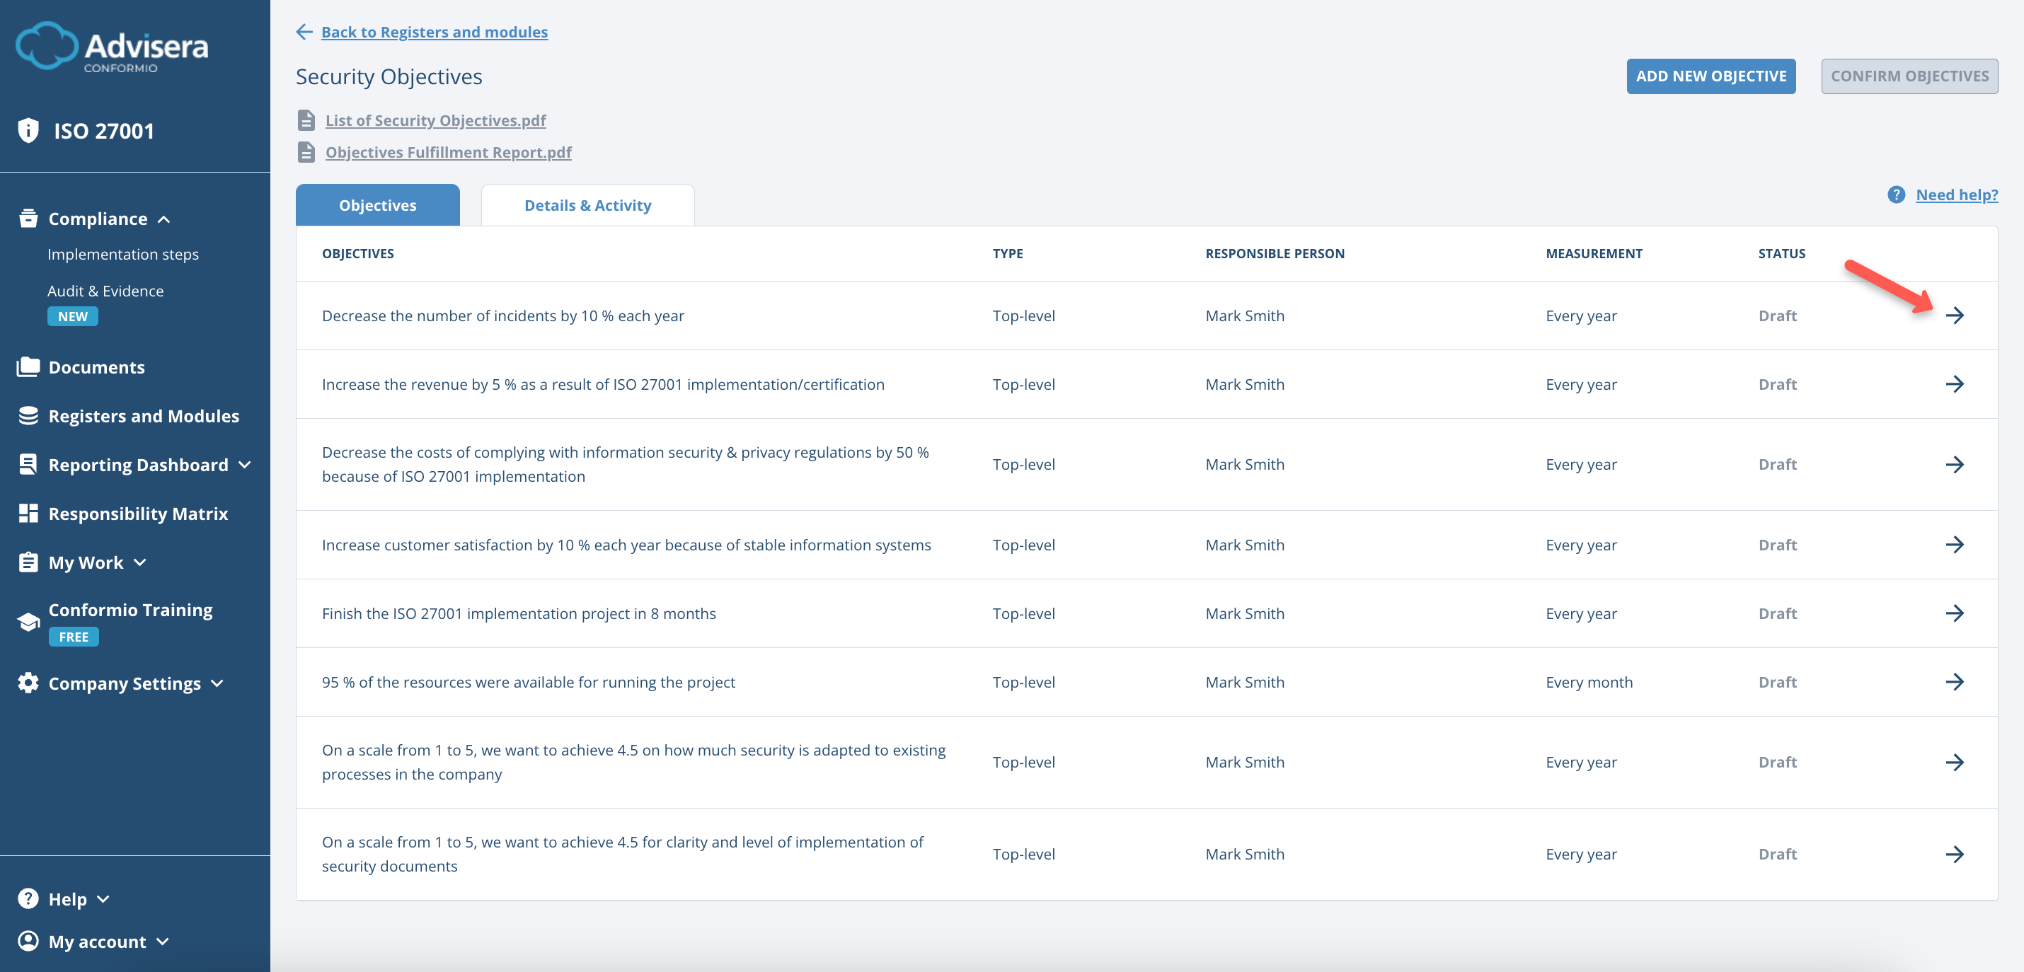Image resolution: width=2024 pixels, height=972 pixels.
Task: Expand the Company Settings menu
Action: pyautogui.click(x=218, y=683)
